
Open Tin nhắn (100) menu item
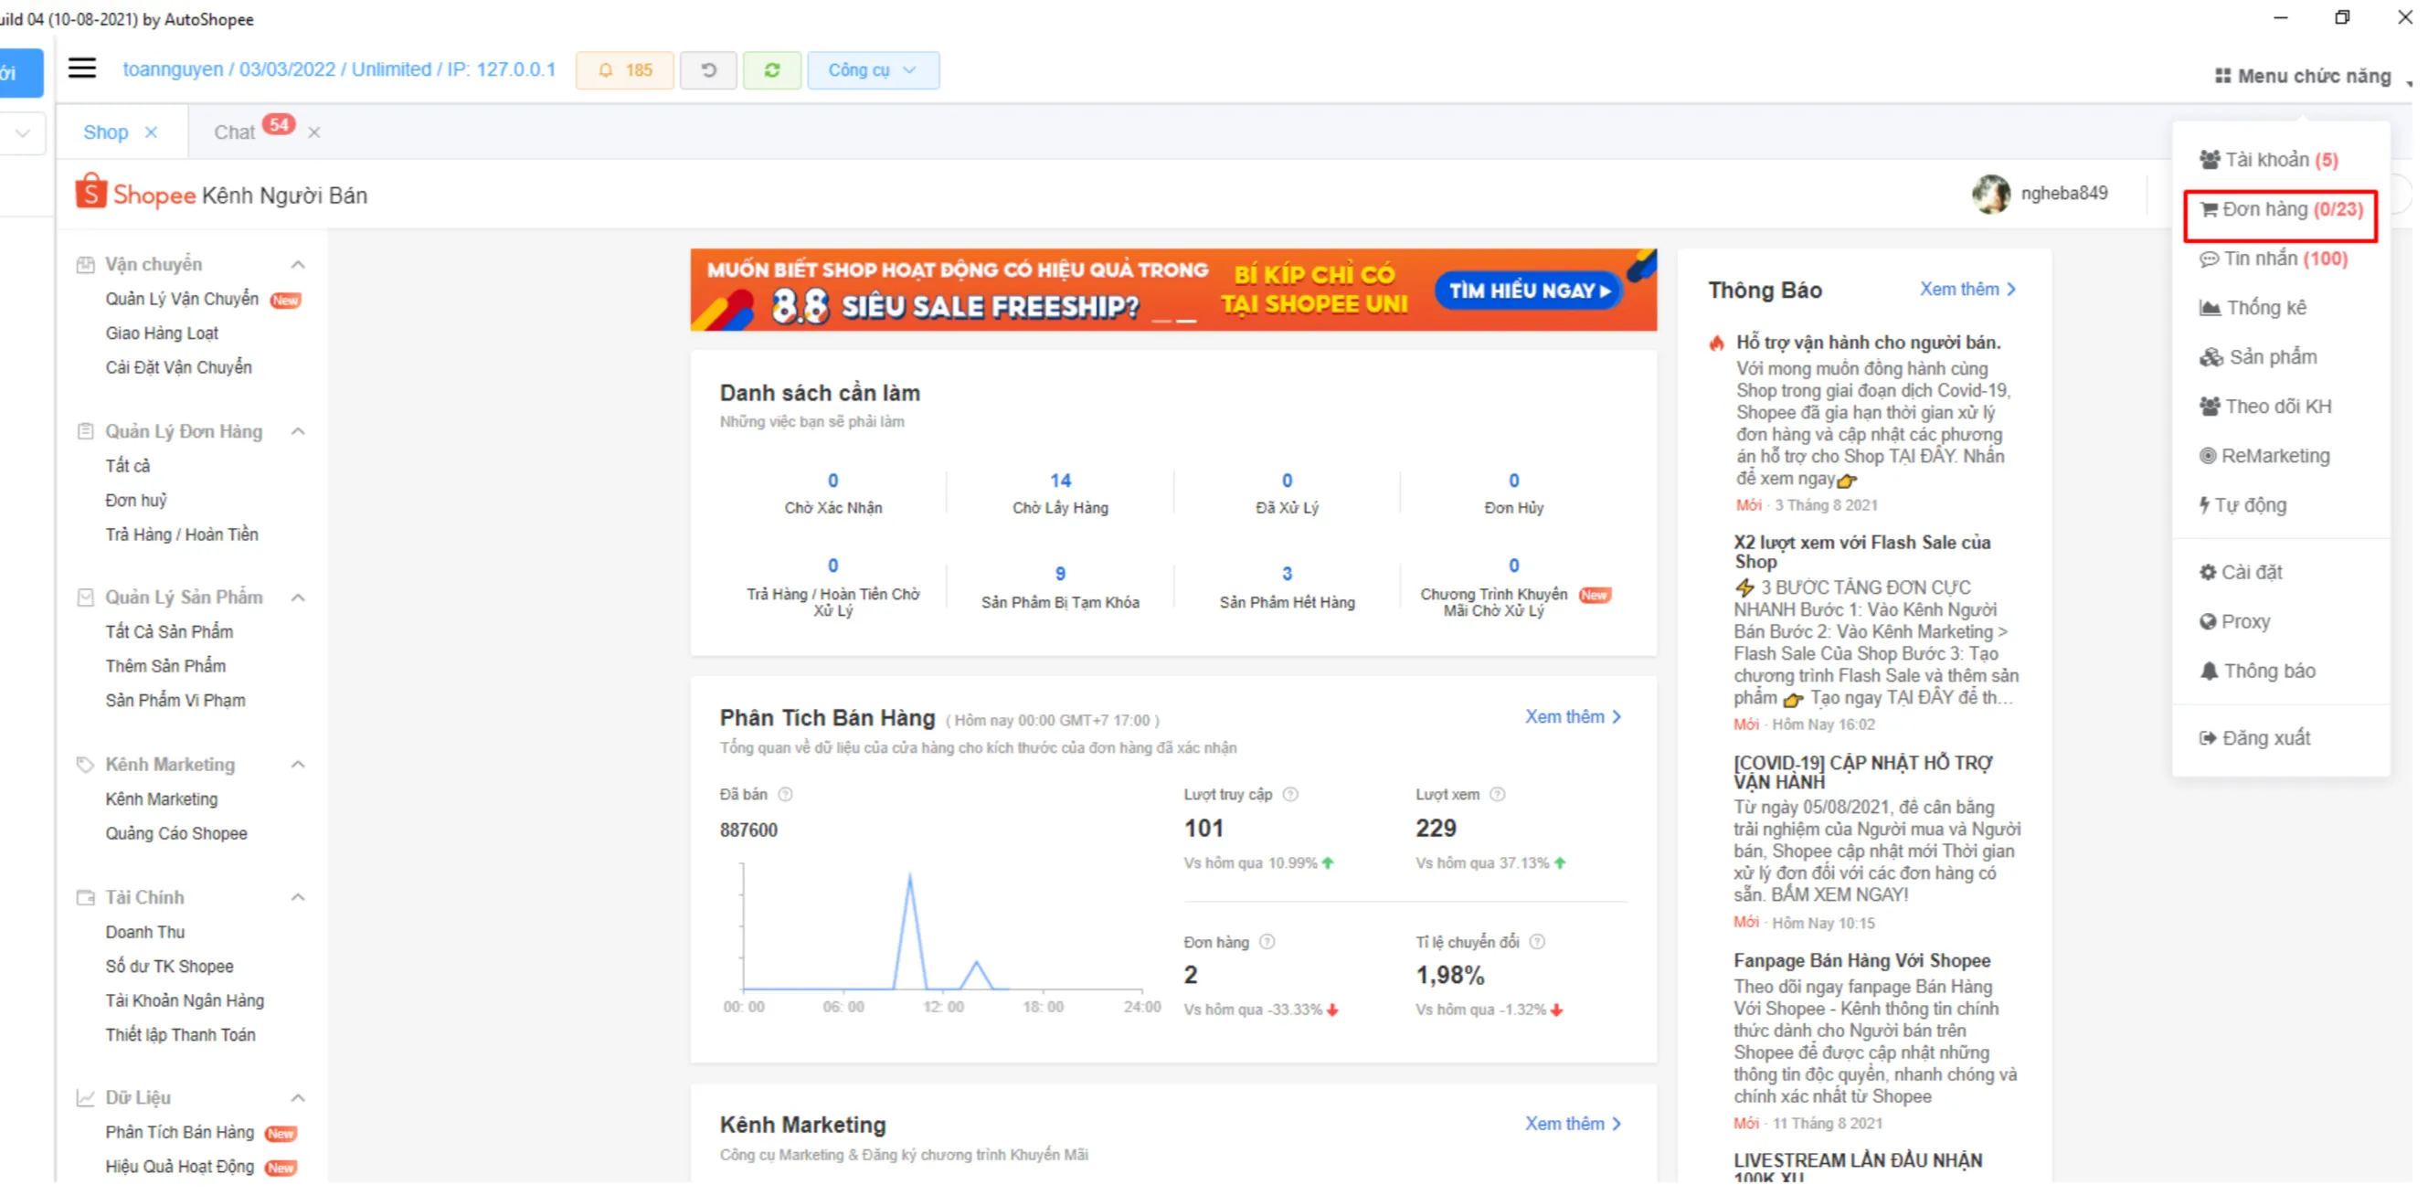(x=2274, y=259)
